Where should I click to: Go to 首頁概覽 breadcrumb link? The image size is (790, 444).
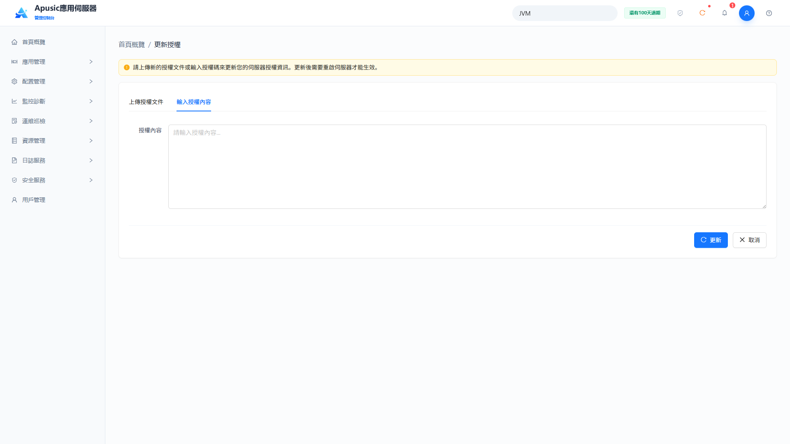click(x=132, y=44)
